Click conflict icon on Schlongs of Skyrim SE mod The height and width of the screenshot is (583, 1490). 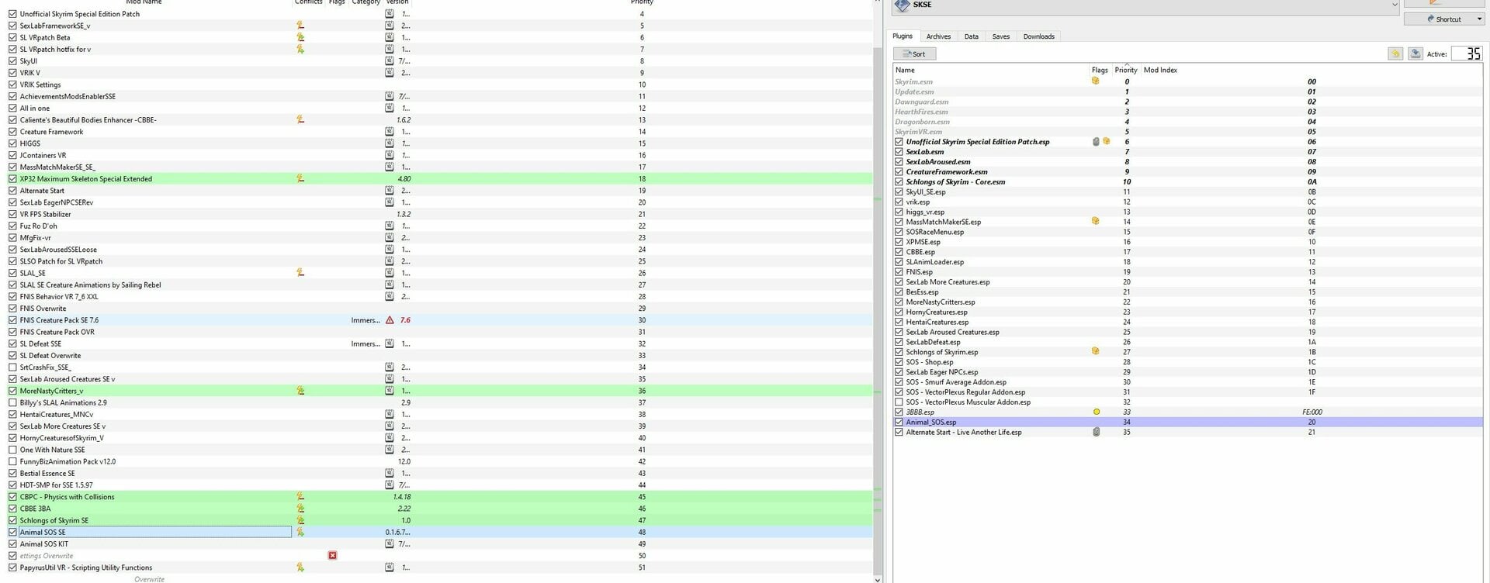click(x=300, y=520)
